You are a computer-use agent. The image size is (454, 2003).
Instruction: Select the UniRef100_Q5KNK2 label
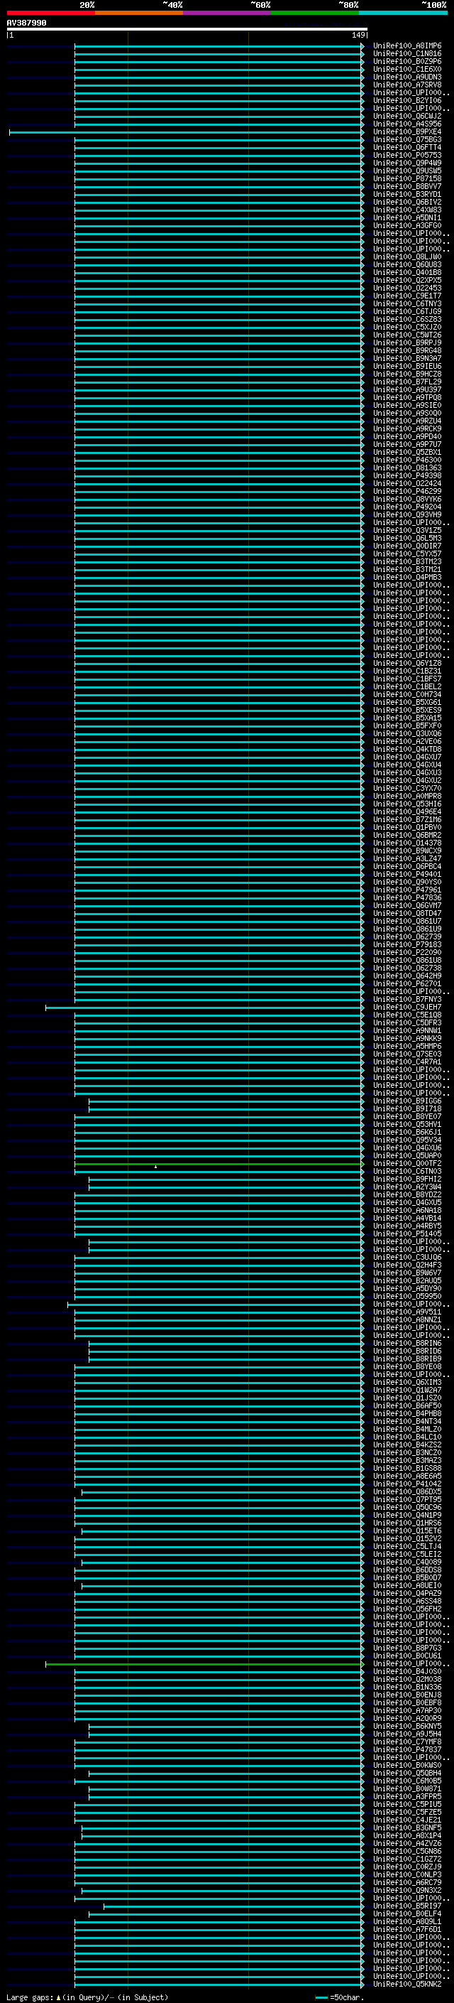[407, 1985]
